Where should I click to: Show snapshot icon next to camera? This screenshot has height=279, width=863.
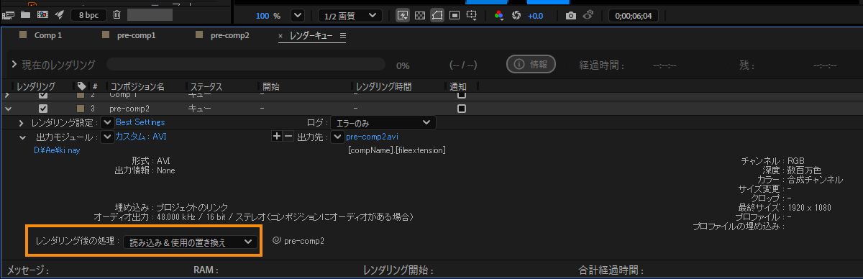(588, 15)
